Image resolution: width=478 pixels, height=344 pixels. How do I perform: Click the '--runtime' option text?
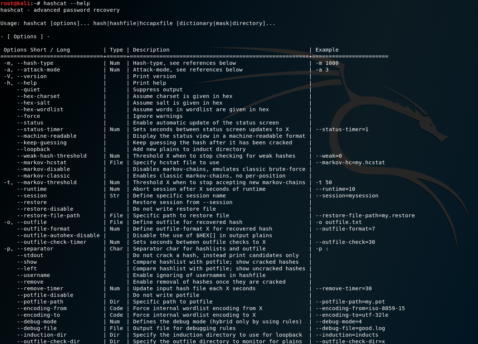[32, 189]
